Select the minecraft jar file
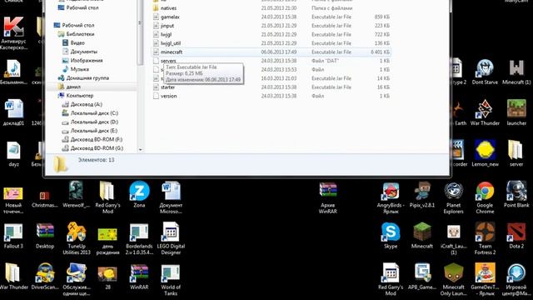The width and height of the screenshot is (533, 300). pyautogui.click(x=271, y=52)
